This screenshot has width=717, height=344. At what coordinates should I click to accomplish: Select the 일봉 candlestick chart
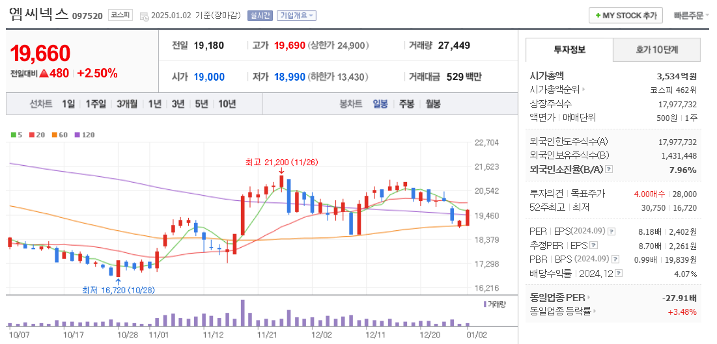[x=380, y=103]
